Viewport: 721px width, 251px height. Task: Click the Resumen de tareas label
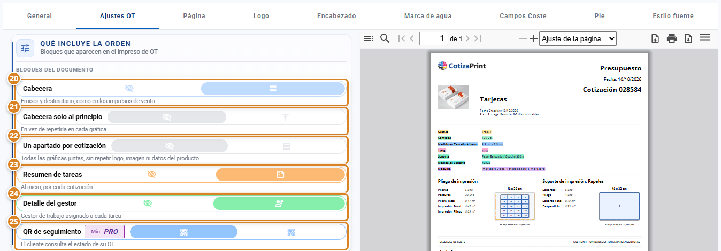pyautogui.click(x=52, y=175)
